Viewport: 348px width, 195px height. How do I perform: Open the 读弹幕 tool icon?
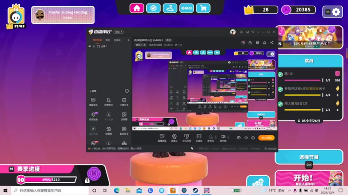pyautogui.click(x=124, y=116)
